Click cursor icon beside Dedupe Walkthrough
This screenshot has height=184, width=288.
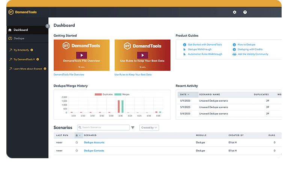pos(184,49)
